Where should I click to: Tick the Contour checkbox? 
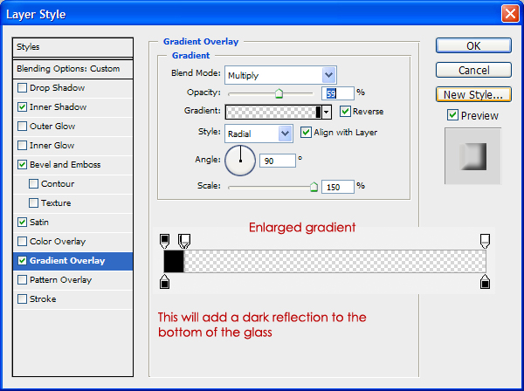pyautogui.click(x=33, y=184)
